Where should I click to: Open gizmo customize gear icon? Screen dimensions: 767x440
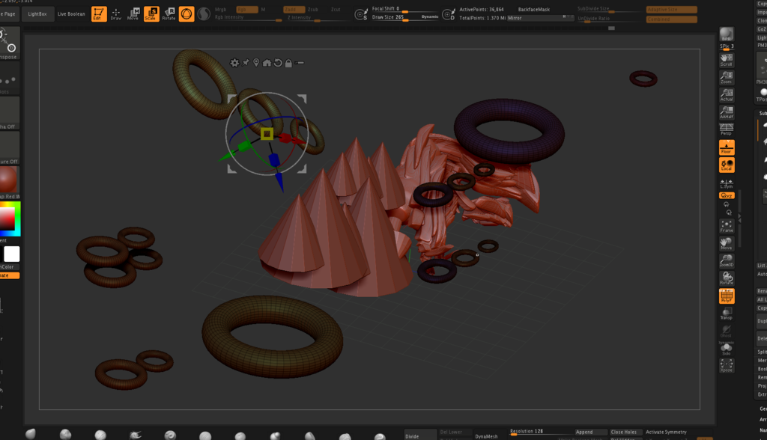click(234, 63)
